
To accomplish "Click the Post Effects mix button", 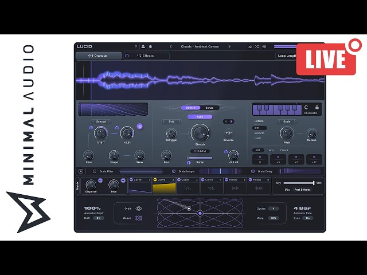I will tap(302, 190).
